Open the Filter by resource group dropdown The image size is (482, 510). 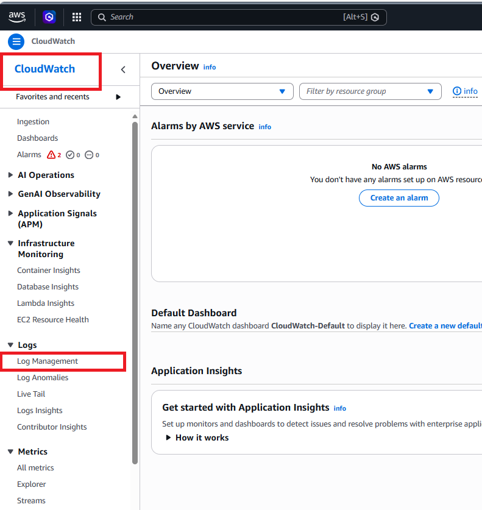(x=370, y=91)
